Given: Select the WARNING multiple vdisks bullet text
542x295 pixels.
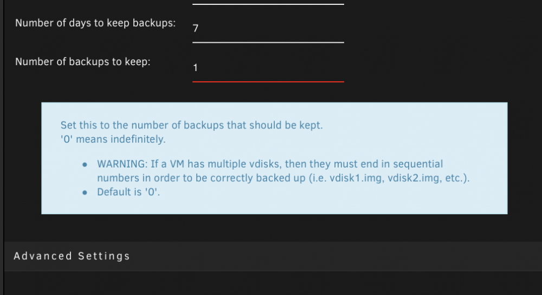Looking at the screenshot, I should [283, 171].
